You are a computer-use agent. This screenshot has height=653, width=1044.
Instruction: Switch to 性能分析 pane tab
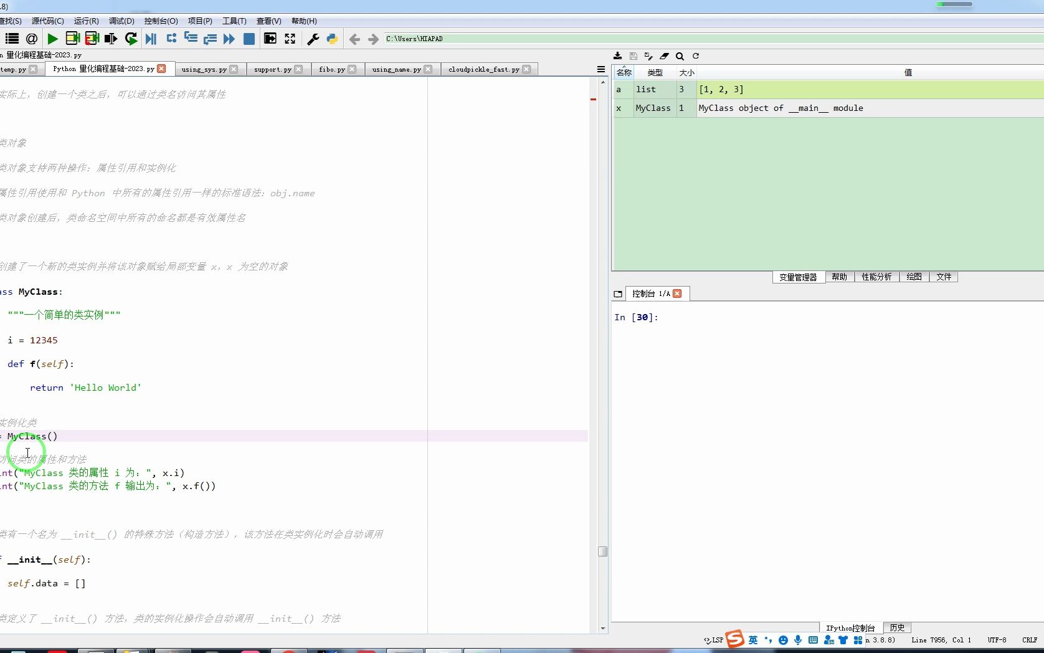pos(876,277)
